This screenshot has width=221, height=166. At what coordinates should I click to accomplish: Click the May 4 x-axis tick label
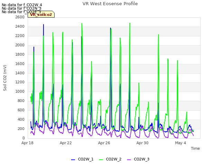(x=181, y=143)
